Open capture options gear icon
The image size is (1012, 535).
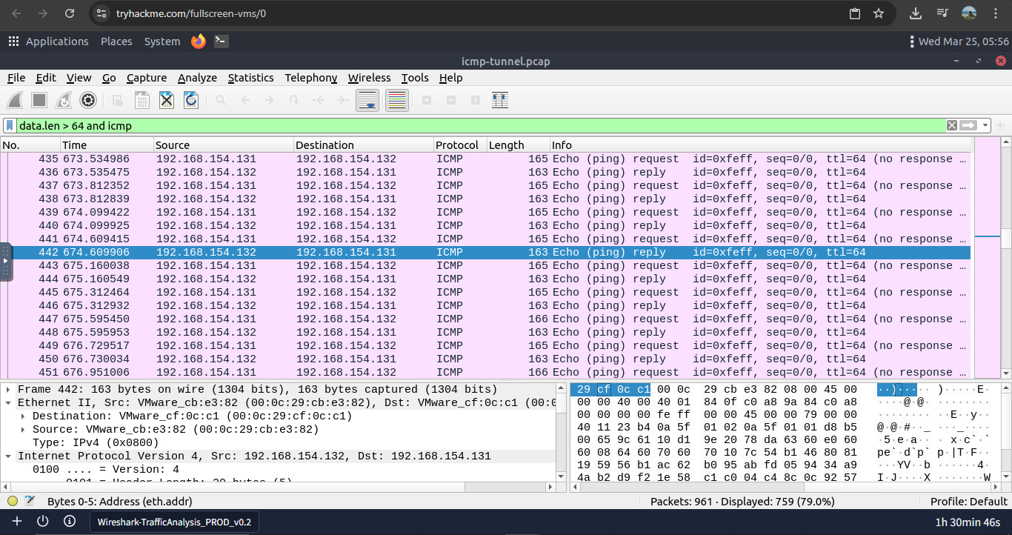click(87, 100)
